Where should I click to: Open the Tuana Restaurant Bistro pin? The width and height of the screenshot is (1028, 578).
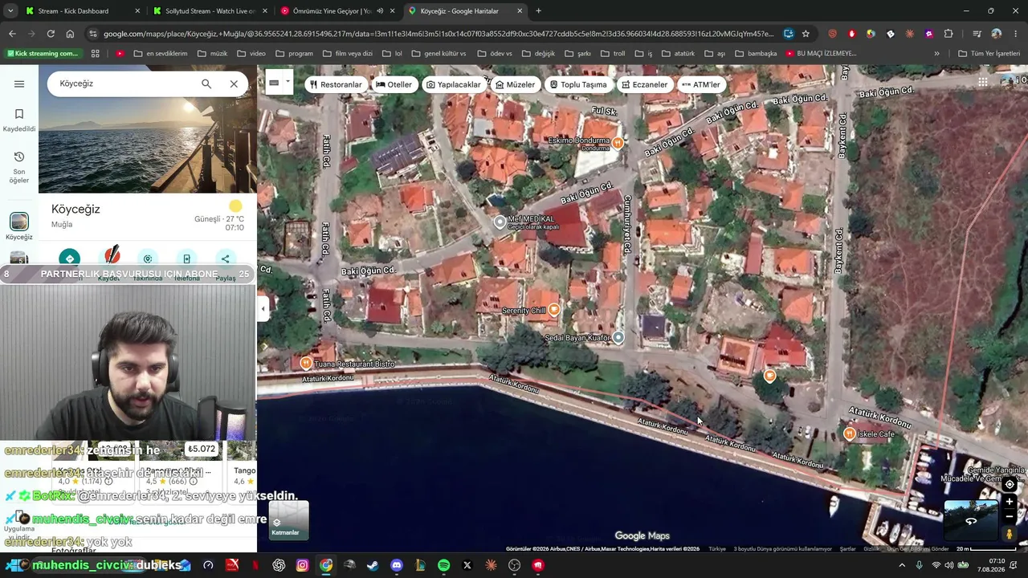[306, 364]
